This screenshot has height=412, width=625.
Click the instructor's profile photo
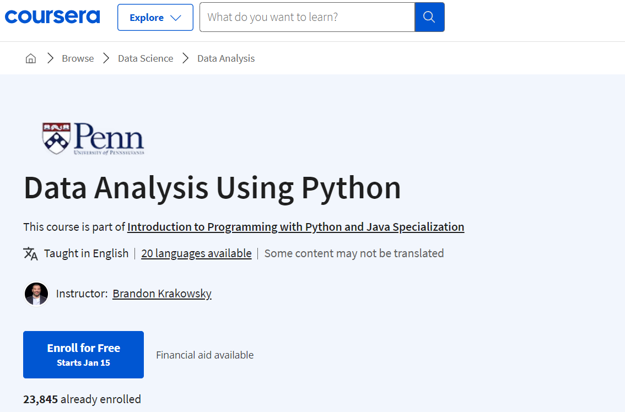(x=36, y=294)
